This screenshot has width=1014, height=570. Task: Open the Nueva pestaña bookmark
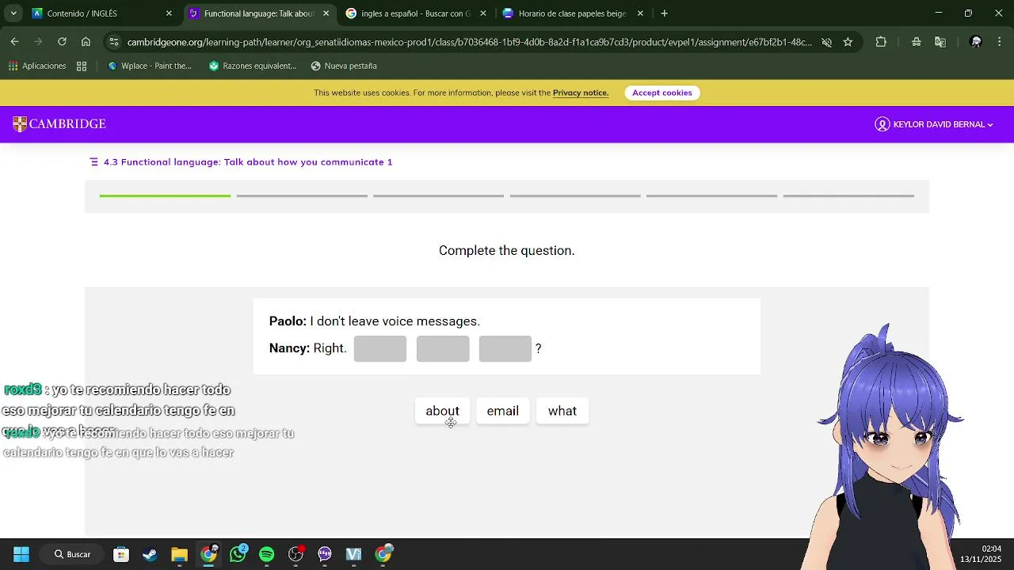tap(344, 66)
